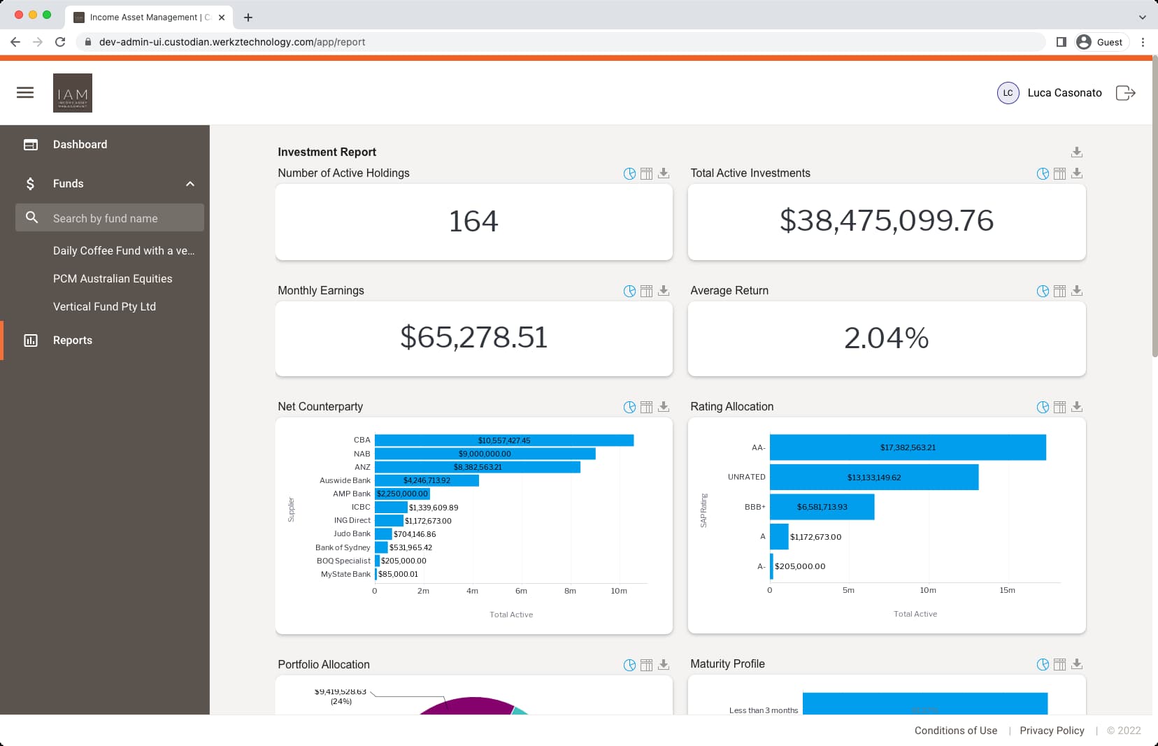
Task: Click the Income Asset Management browser tab
Action: point(143,17)
